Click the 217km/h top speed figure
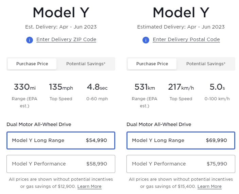Viewport: 239px width, 194px height. (x=181, y=87)
